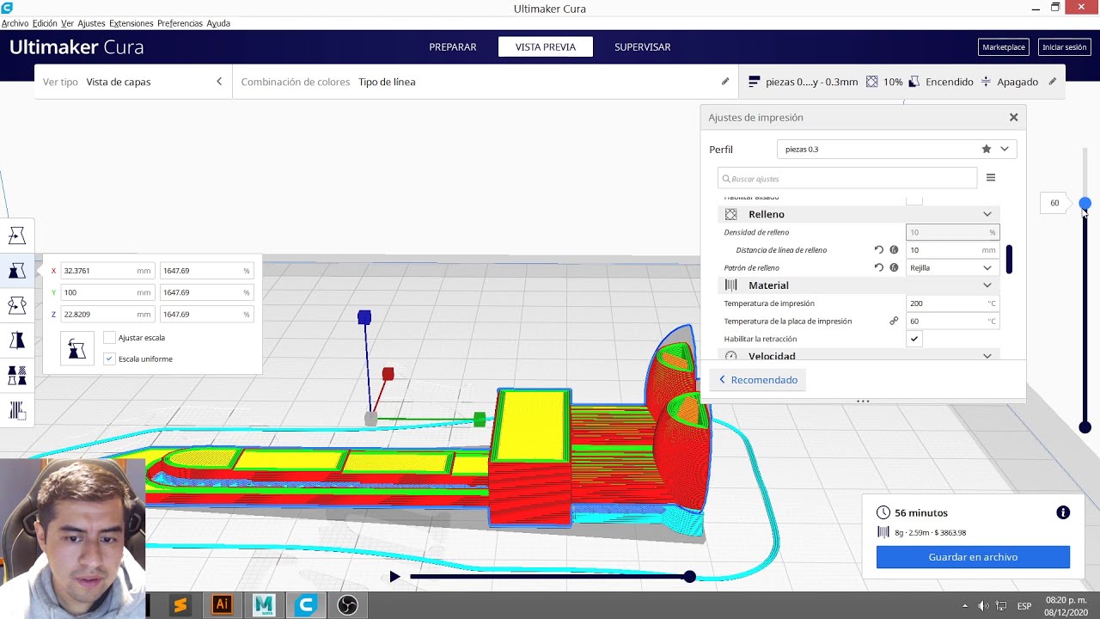The image size is (1100, 619).
Task: Click pencil icon at right of print settings bar
Action: click(x=1053, y=82)
